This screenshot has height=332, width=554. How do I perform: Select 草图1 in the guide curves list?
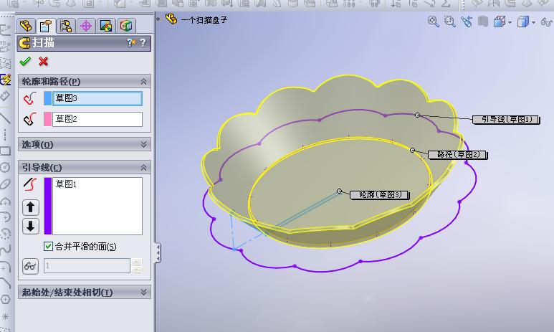tap(66, 184)
